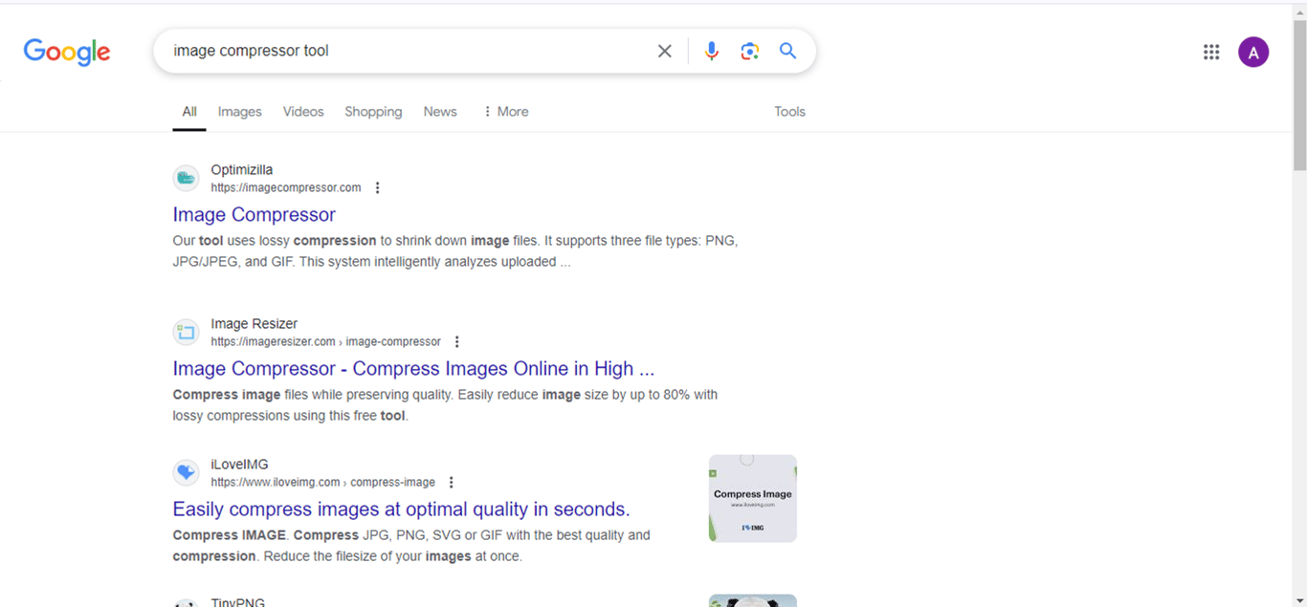This screenshot has height=607, width=1307.
Task: Clear the search query with X
Action: 664,51
